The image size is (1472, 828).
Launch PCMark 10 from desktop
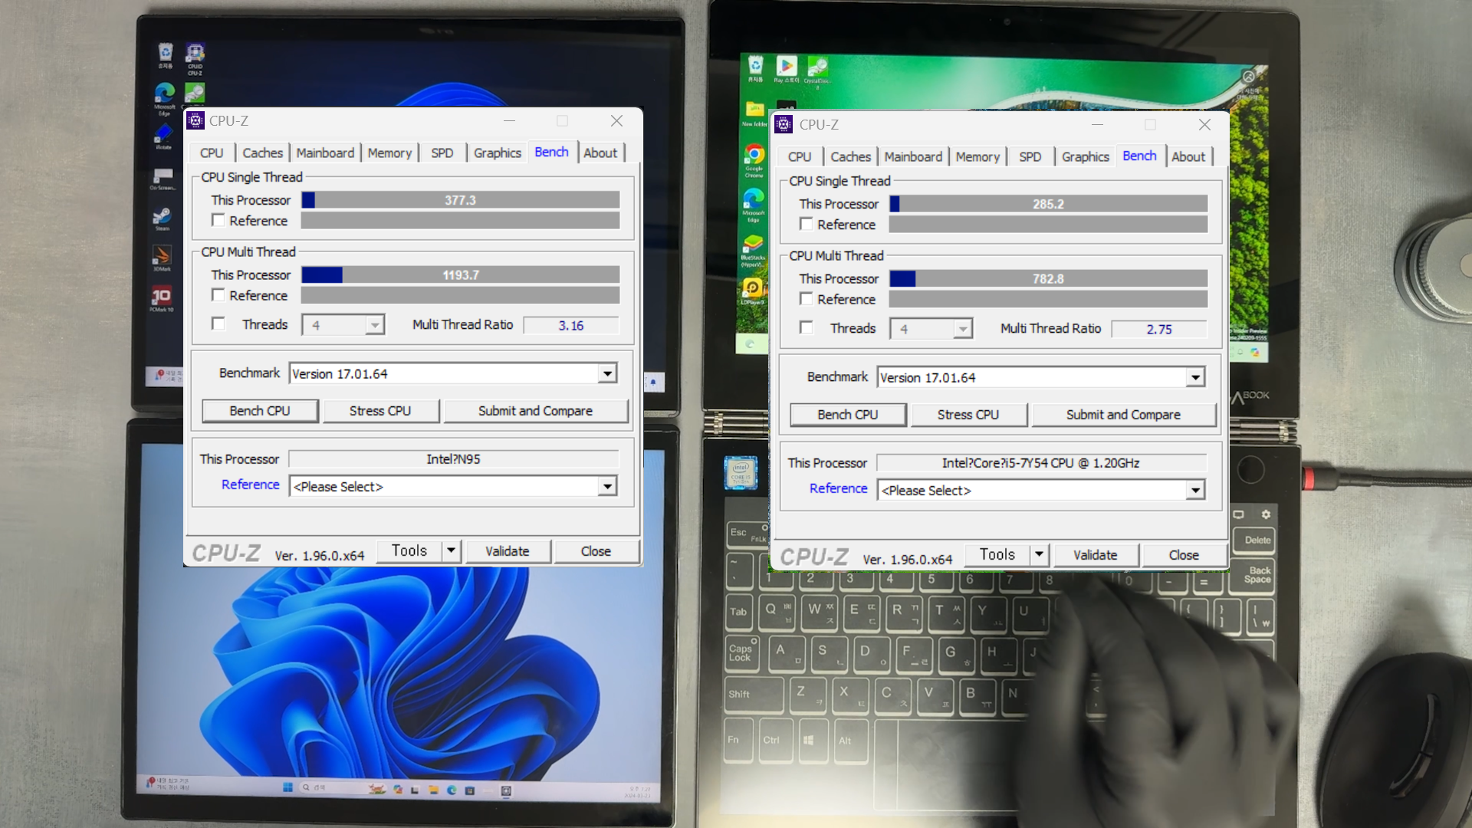coord(161,297)
